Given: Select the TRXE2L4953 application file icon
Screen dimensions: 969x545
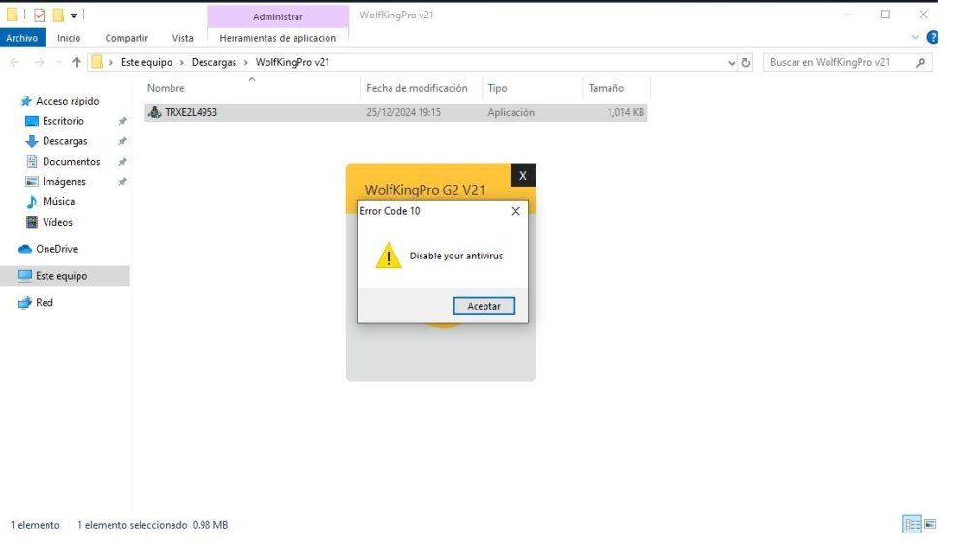Looking at the screenshot, I should (155, 112).
